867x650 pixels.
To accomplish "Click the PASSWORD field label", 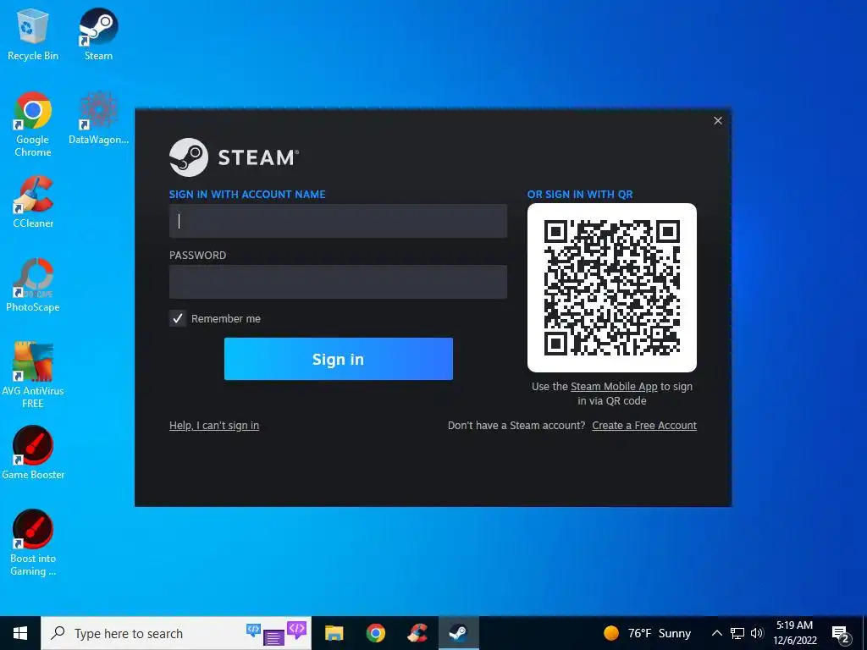I will click(197, 256).
